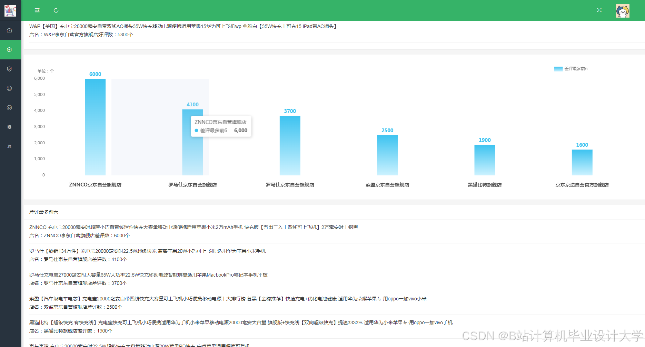645x347 pixels.
Task: Open the sad-face item directly below the shield
Action: click(x=10, y=88)
